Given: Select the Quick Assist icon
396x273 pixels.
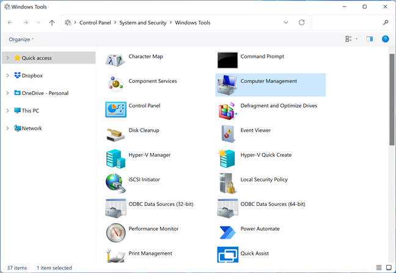Looking at the screenshot, I should [x=227, y=255].
